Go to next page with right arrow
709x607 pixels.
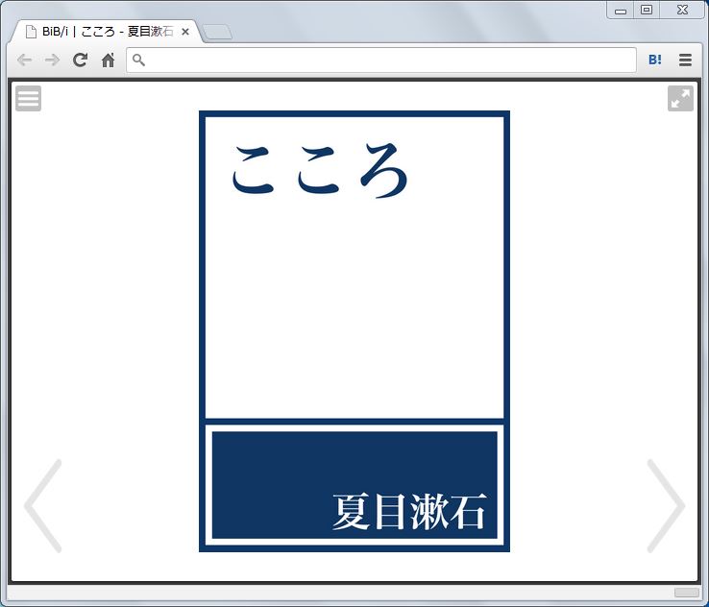[x=666, y=506]
